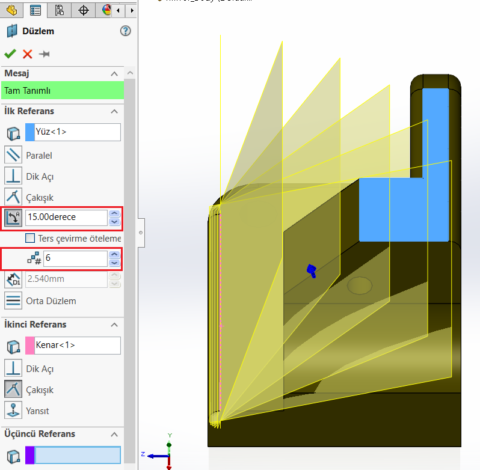The height and width of the screenshot is (470, 480).
Task: Choose the Yansıt option under İkinci Referans
Action: tap(13, 410)
